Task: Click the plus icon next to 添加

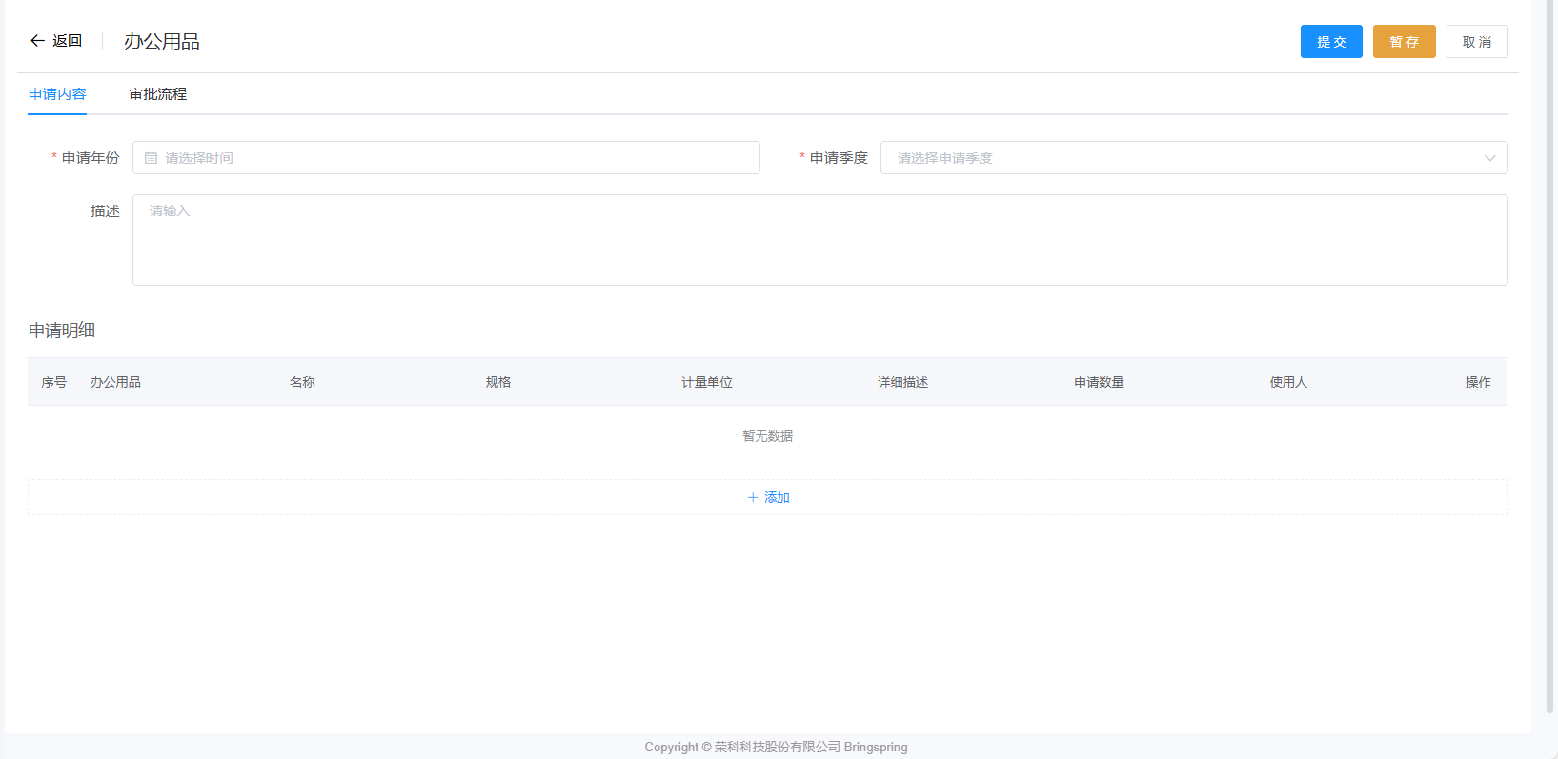Action: [753, 497]
